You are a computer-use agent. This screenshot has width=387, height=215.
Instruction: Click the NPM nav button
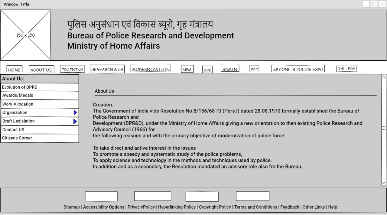pos(187,70)
